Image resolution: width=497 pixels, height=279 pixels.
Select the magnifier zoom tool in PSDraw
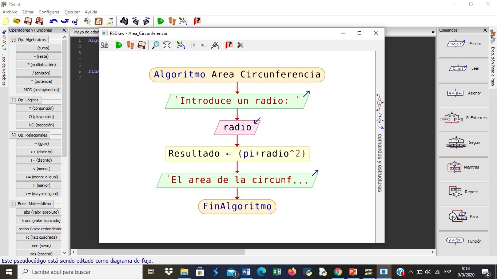155,45
